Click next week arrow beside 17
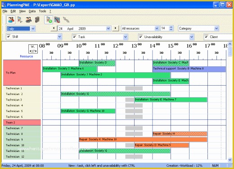Viewport: 234px width, 169px height. click(x=36, y=51)
